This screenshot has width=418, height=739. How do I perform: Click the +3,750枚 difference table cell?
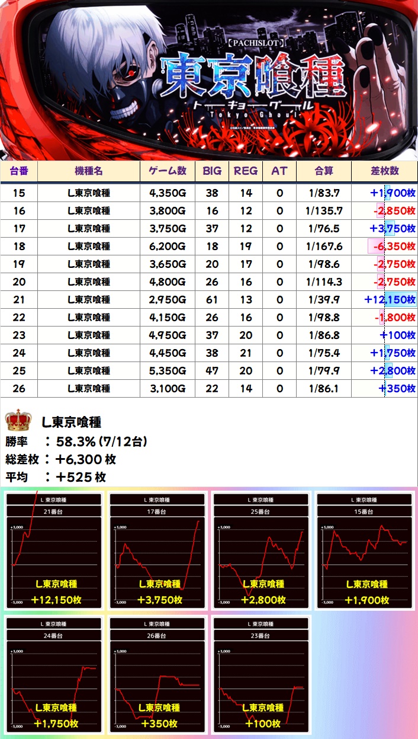point(385,229)
